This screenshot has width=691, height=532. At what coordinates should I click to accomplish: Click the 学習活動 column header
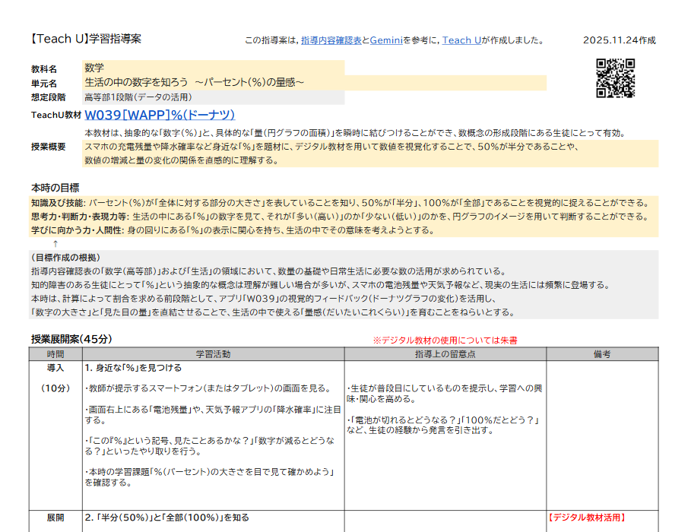[x=213, y=354]
